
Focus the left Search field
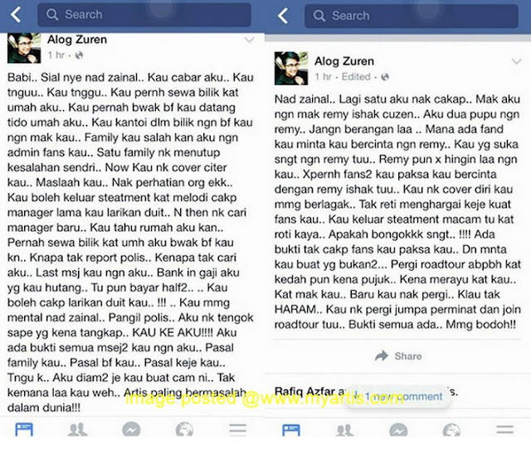click(x=144, y=15)
